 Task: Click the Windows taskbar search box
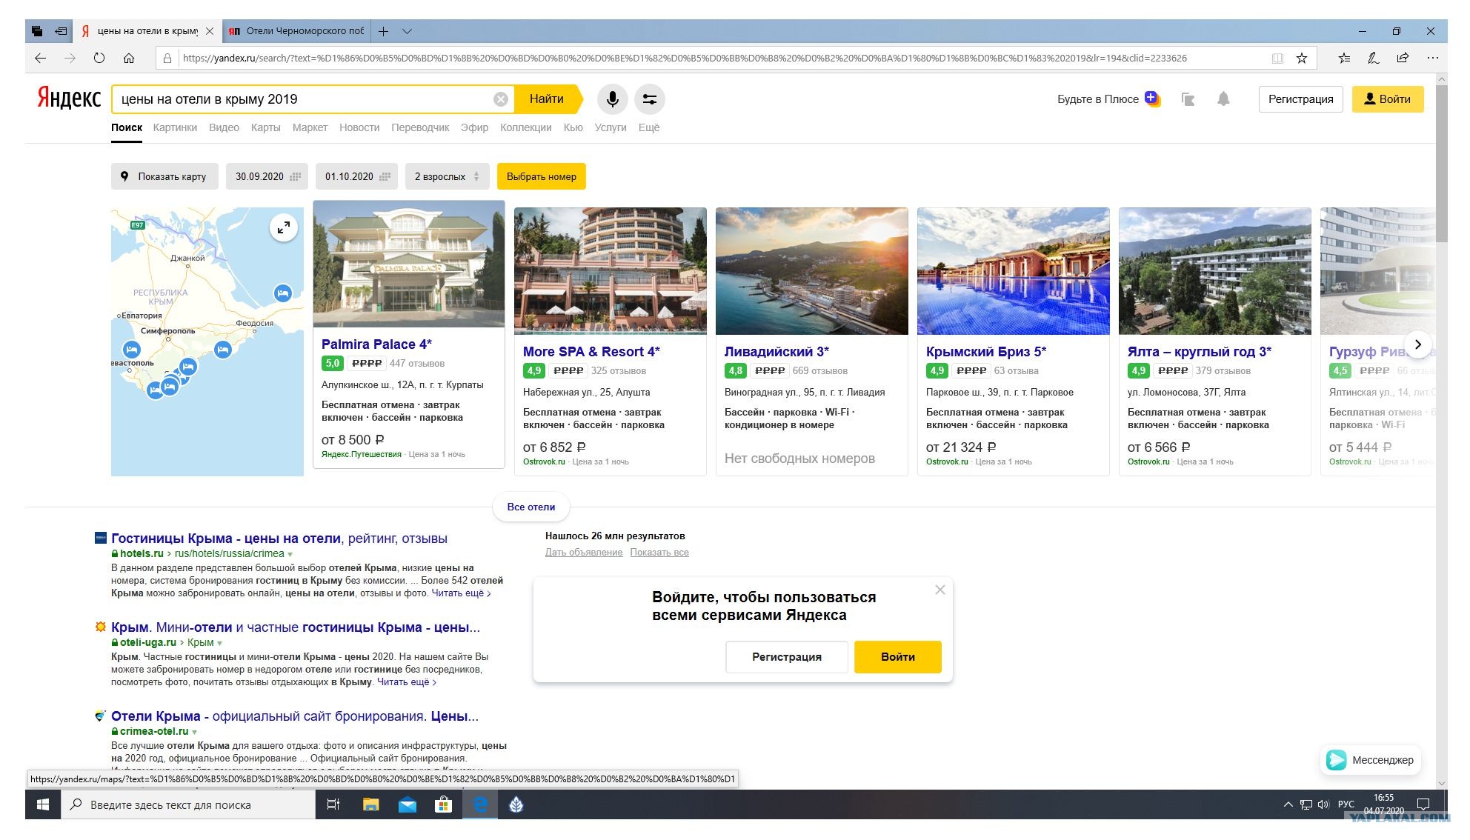[x=187, y=804]
